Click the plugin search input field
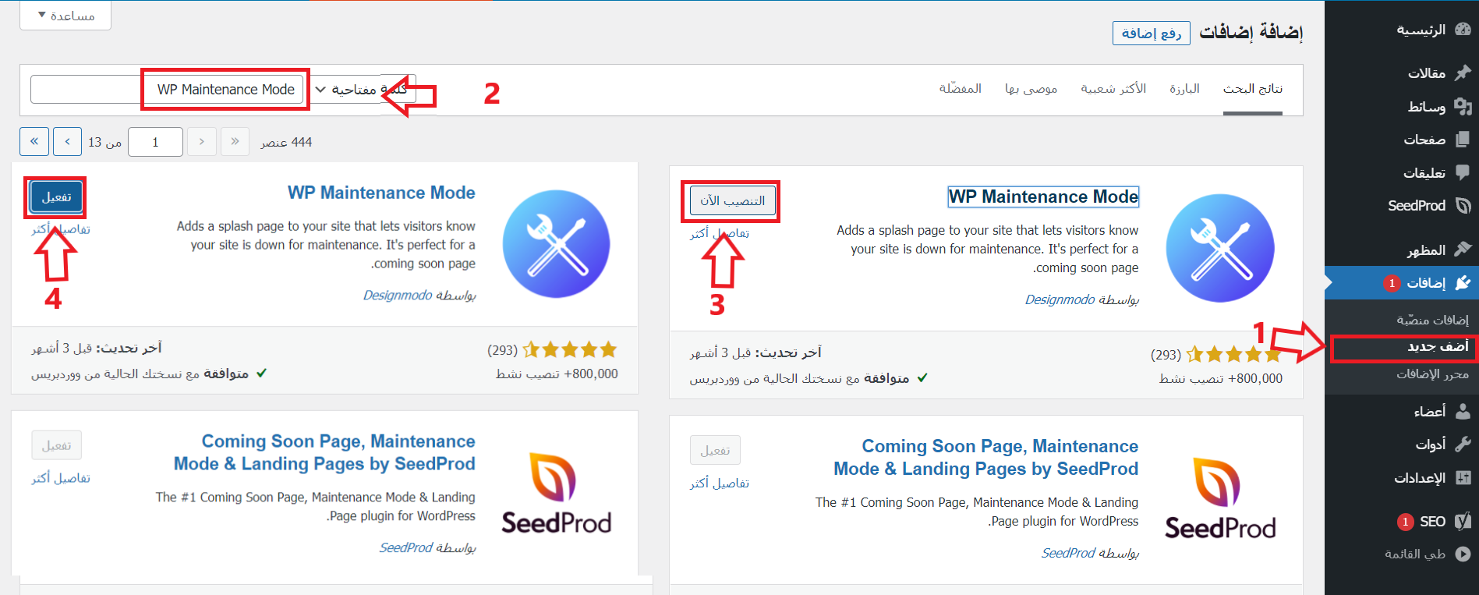This screenshot has height=595, width=1479. [x=167, y=90]
